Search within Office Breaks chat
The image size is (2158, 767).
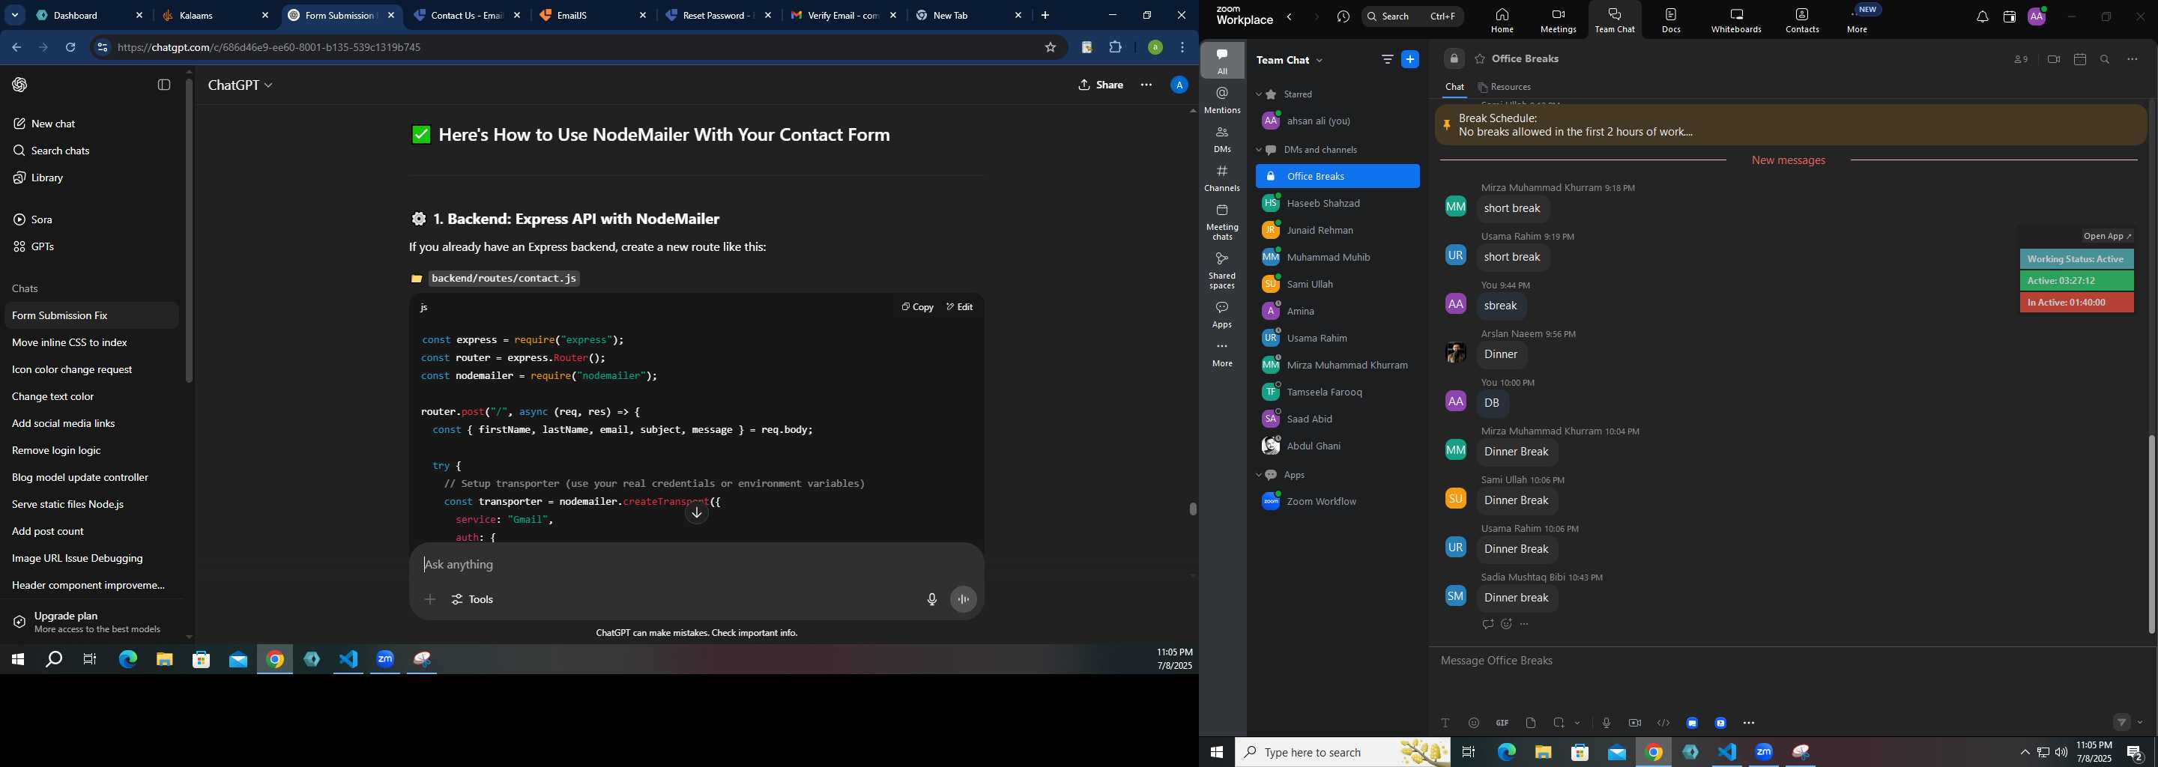[x=2106, y=59]
